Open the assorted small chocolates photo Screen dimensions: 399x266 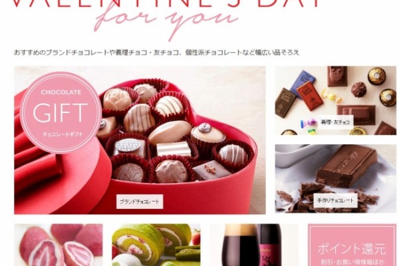coord(335,100)
